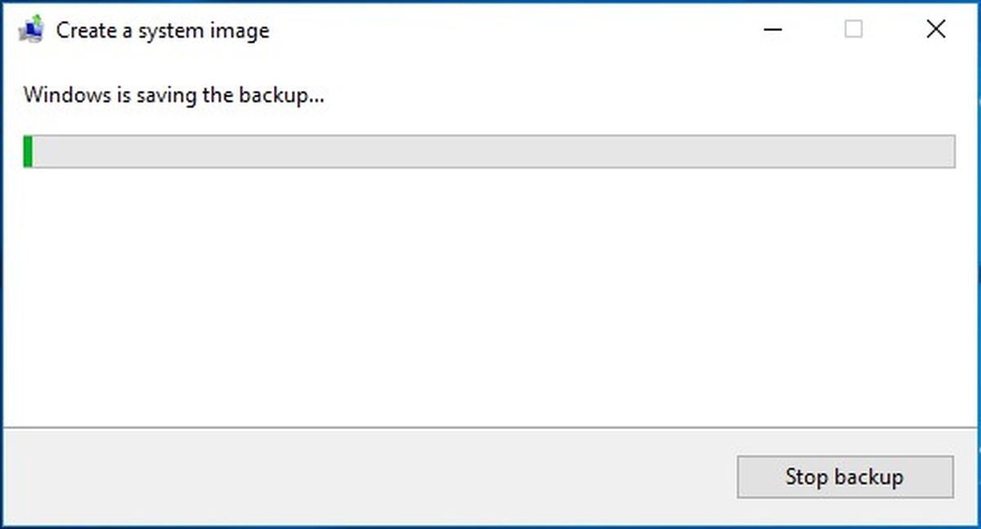
Task: Close the Create a system image dialog
Action: pyautogui.click(x=936, y=30)
